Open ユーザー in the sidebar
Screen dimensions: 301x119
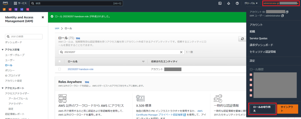coord(10,60)
